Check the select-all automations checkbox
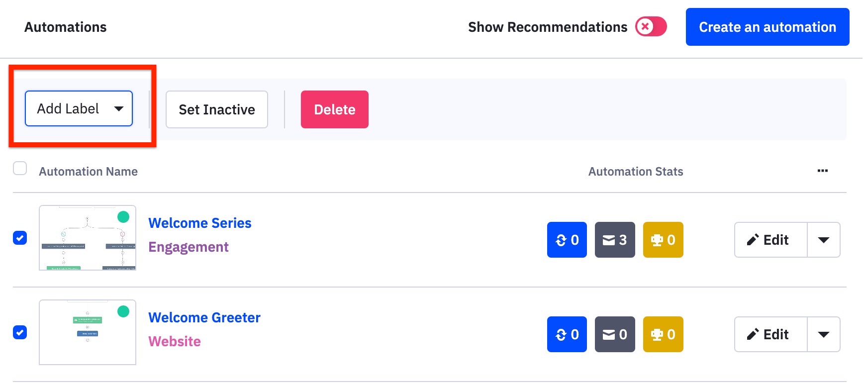The image size is (864, 390). click(x=20, y=169)
